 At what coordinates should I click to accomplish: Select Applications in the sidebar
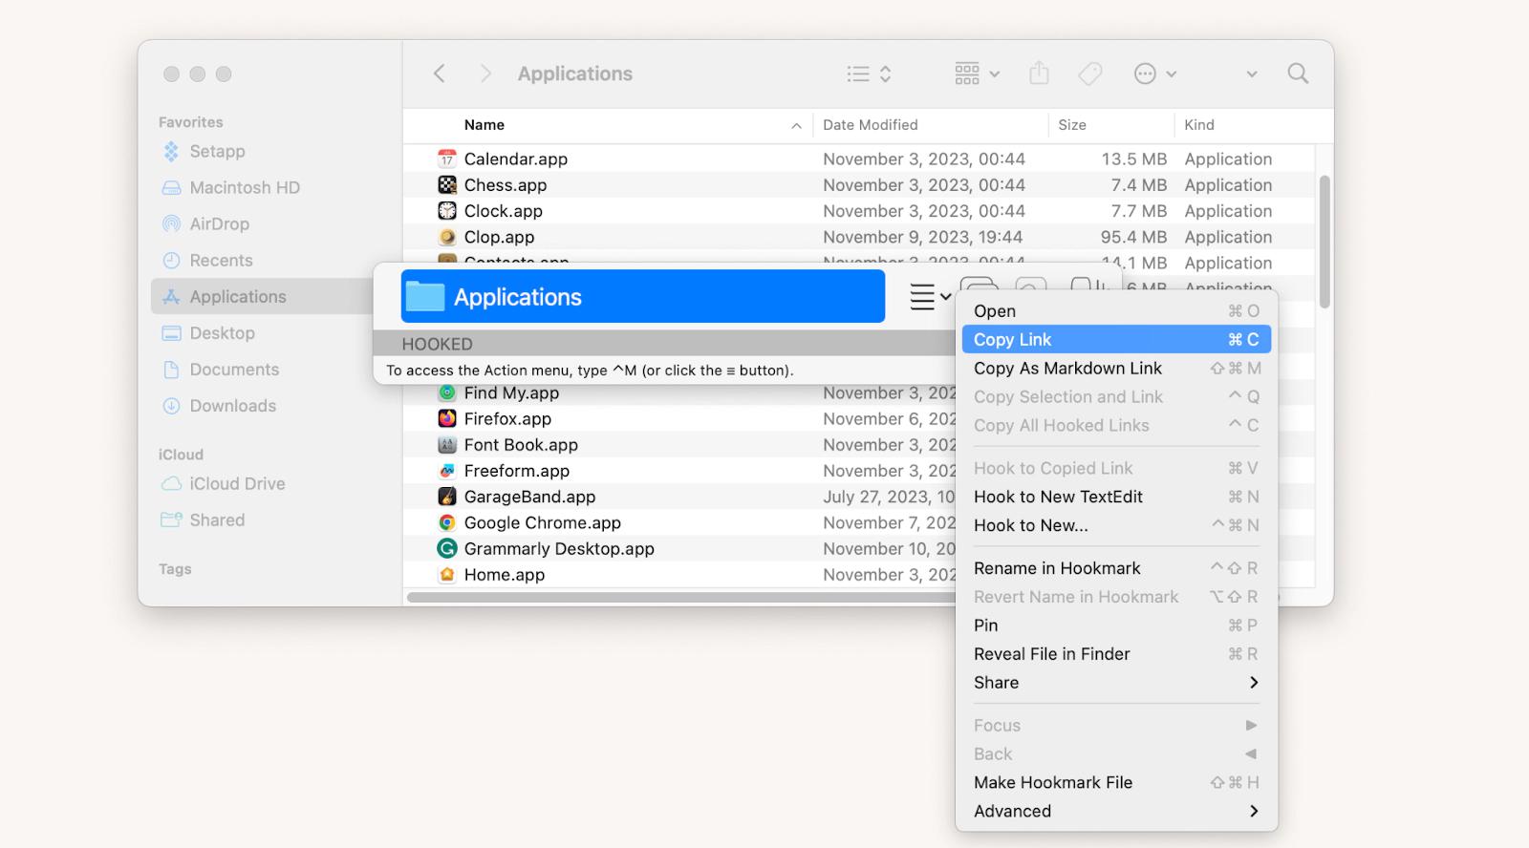(x=261, y=297)
